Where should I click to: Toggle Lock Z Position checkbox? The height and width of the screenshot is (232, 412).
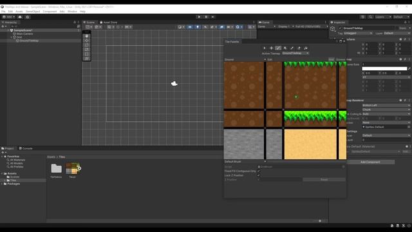[259, 175]
